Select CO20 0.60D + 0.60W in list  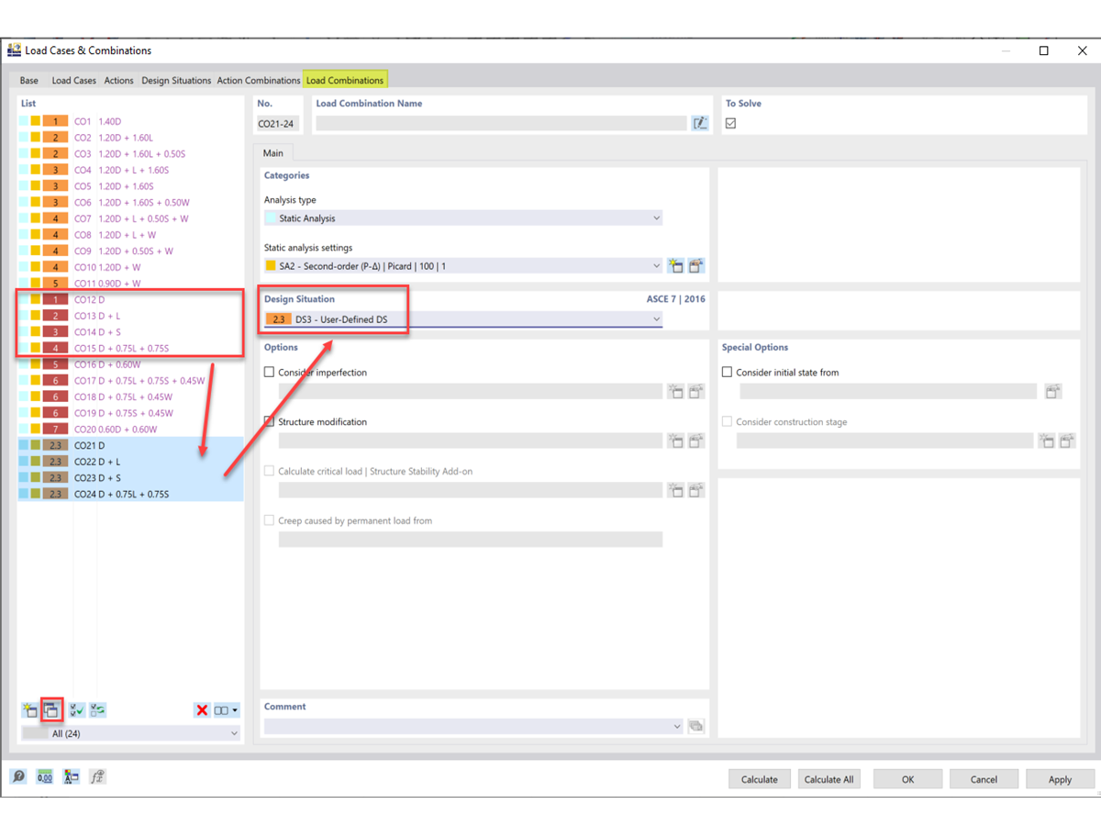[x=130, y=430]
